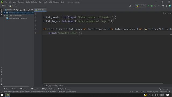Click main.py breadcrumb in navigation bar
Image resolution: width=172 pixels, height=97 pixels.
pos(13,6)
